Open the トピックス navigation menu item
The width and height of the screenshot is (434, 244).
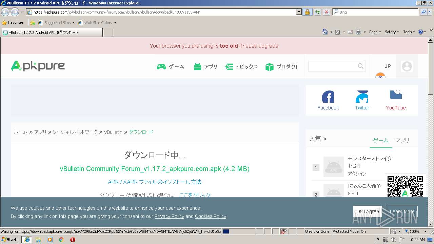pyautogui.click(x=241, y=67)
